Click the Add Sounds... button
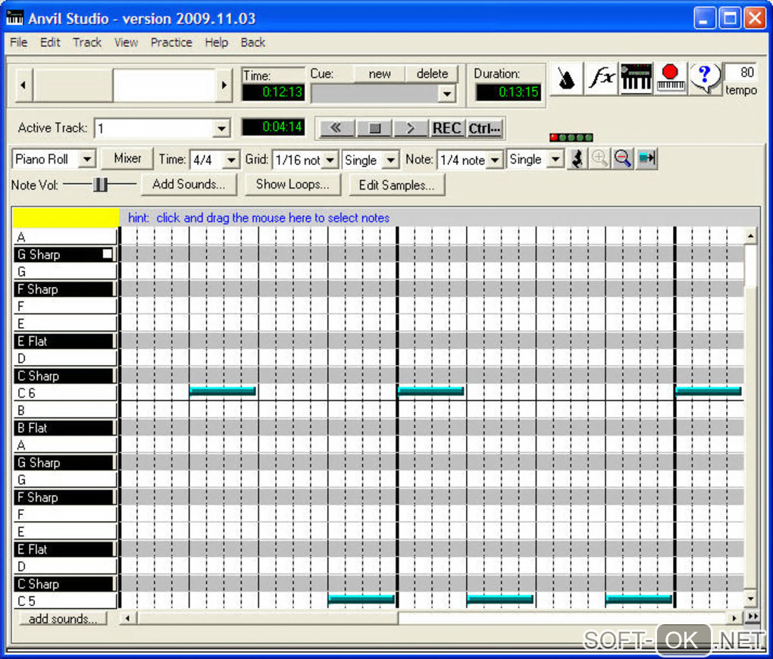This screenshot has height=659, width=773. (x=188, y=184)
